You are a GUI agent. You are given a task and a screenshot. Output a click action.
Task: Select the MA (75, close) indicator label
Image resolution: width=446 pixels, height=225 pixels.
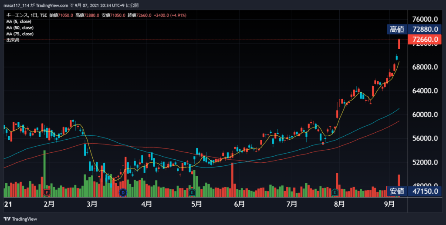20,34
